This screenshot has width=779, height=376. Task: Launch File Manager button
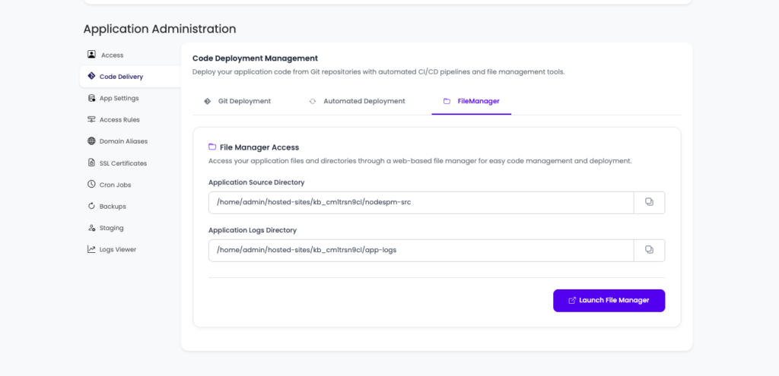(x=609, y=301)
